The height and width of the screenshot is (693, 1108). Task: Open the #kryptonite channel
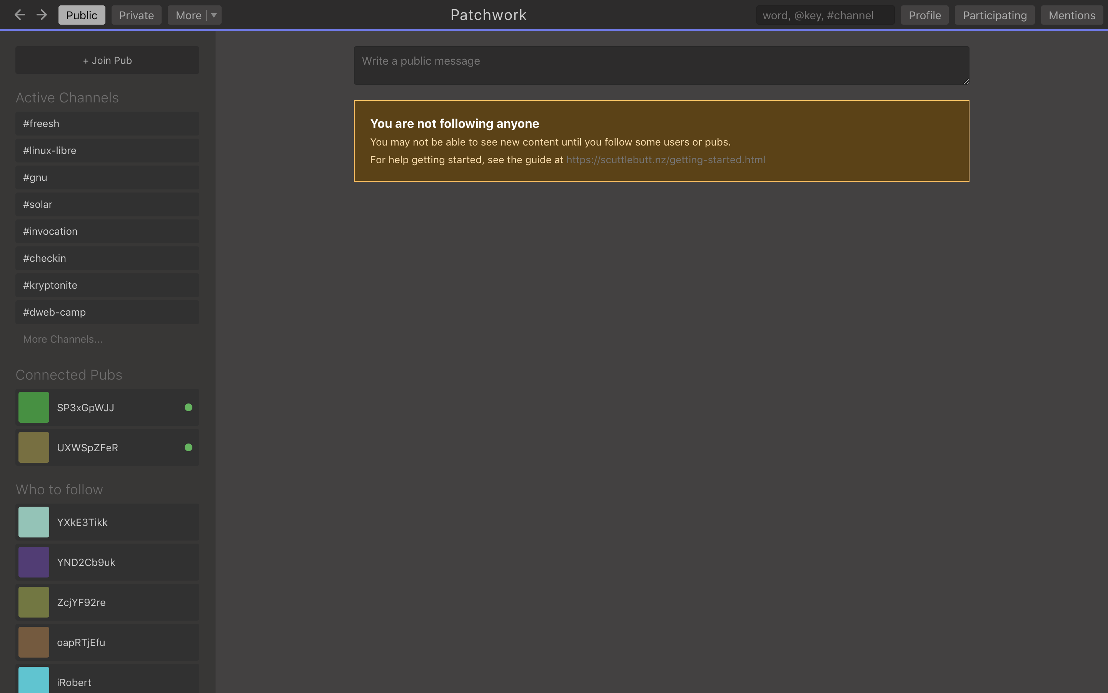point(107,285)
